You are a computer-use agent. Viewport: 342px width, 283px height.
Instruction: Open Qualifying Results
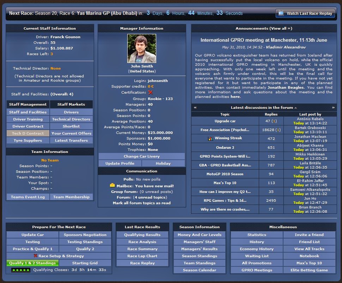[142, 235]
